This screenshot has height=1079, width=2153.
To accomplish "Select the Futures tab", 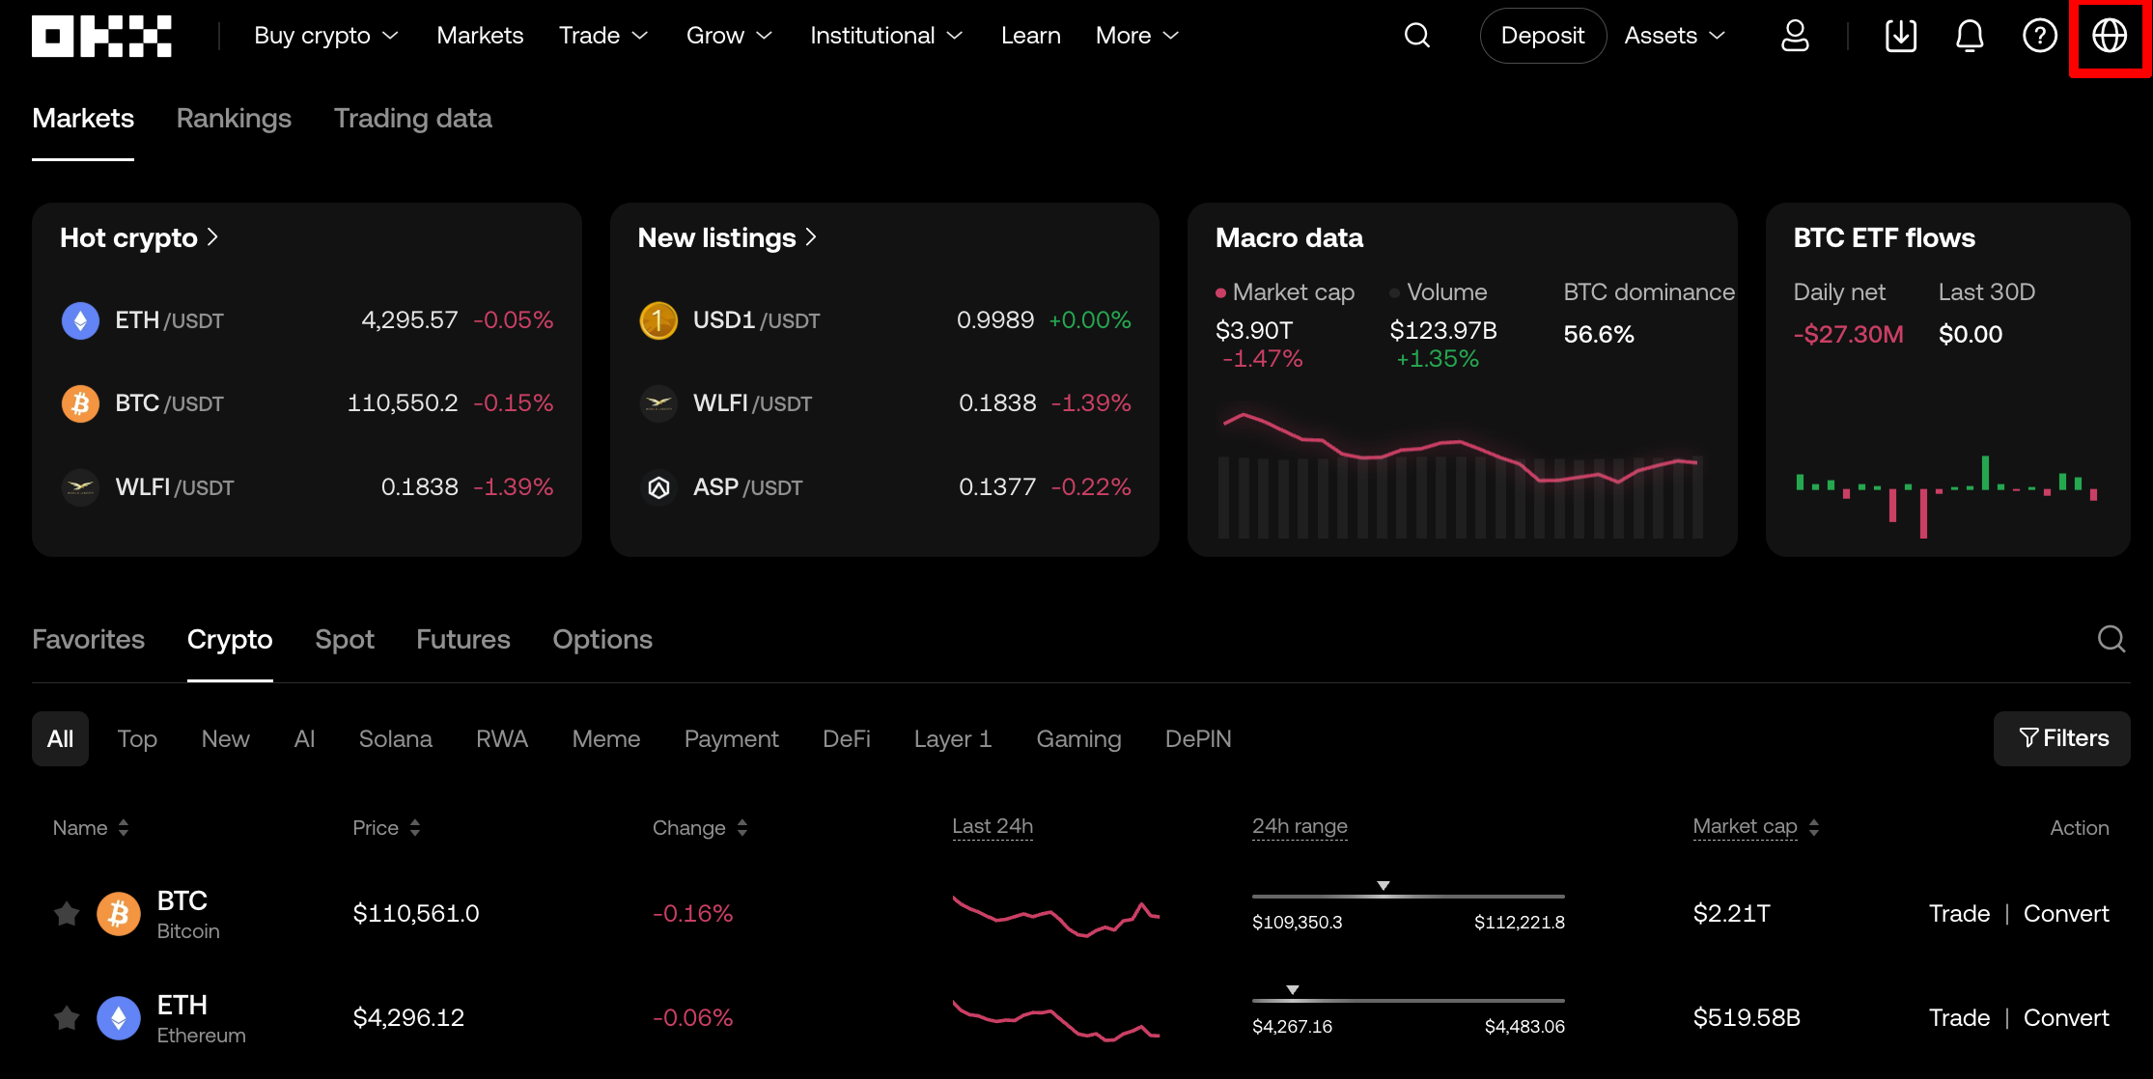I will click(462, 639).
